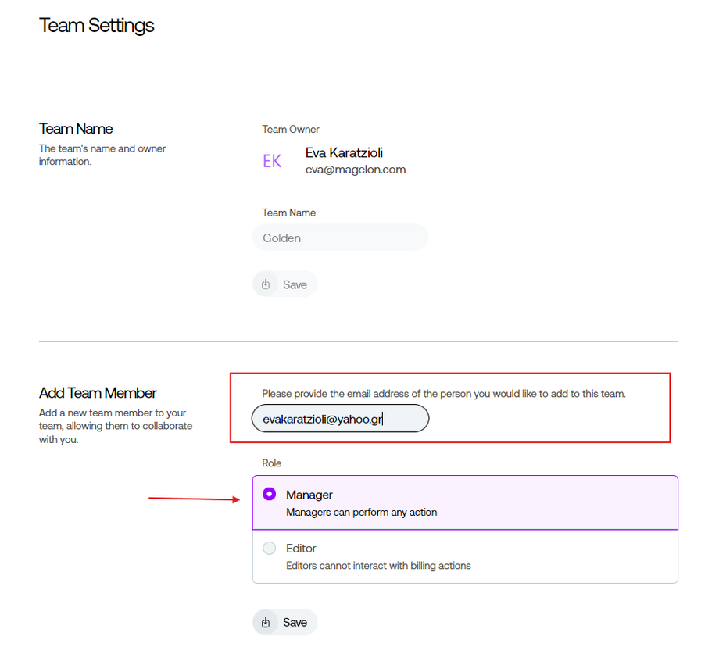Click the Team Name section heading on left
This screenshot has height=647, width=719.
tap(76, 129)
